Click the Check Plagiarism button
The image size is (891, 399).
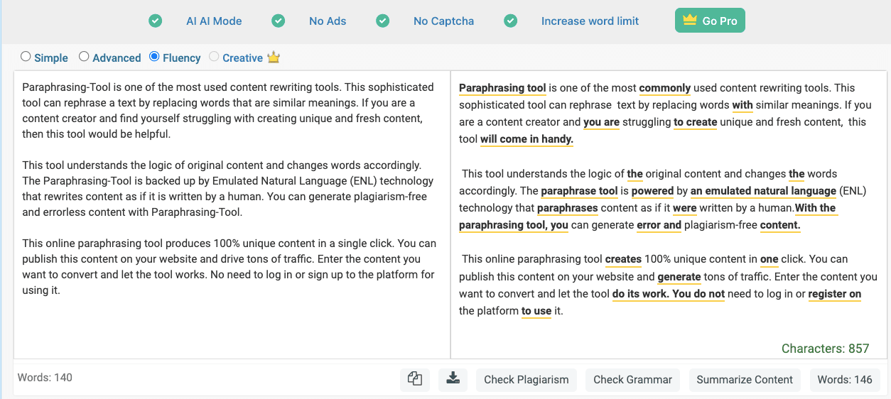click(526, 380)
